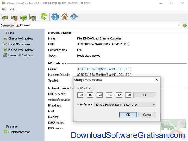Open Help via blue question mark icon
The image size is (188, 141).
[x=55, y=17]
